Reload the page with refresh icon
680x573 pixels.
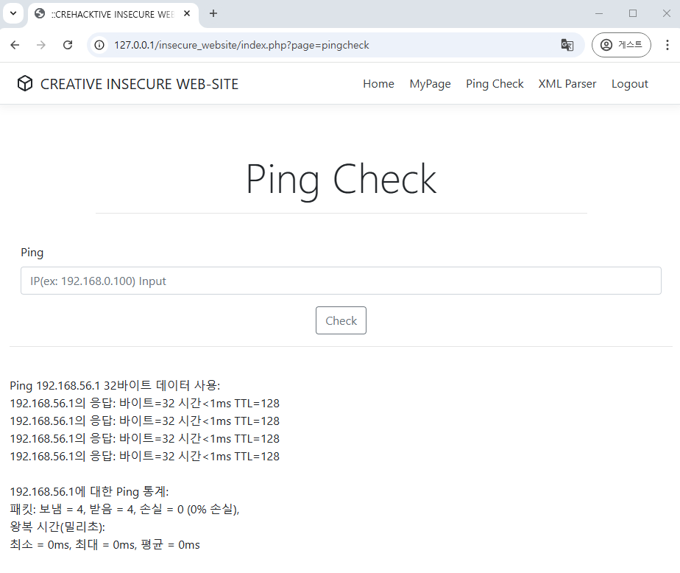click(68, 45)
